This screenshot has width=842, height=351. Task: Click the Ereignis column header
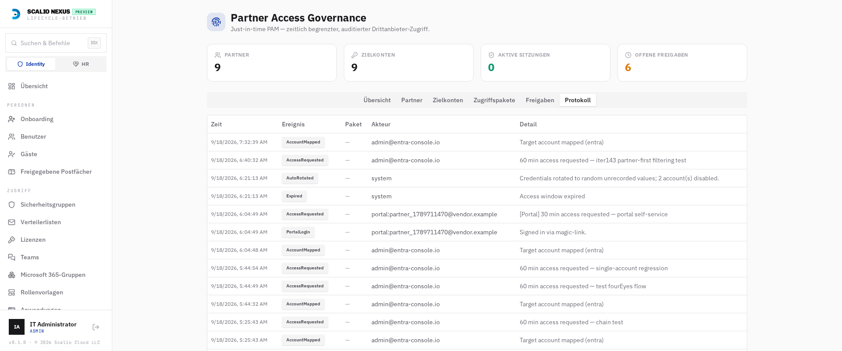click(x=293, y=124)
